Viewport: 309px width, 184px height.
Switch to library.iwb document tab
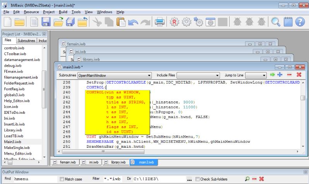click(x=116, y=162)
